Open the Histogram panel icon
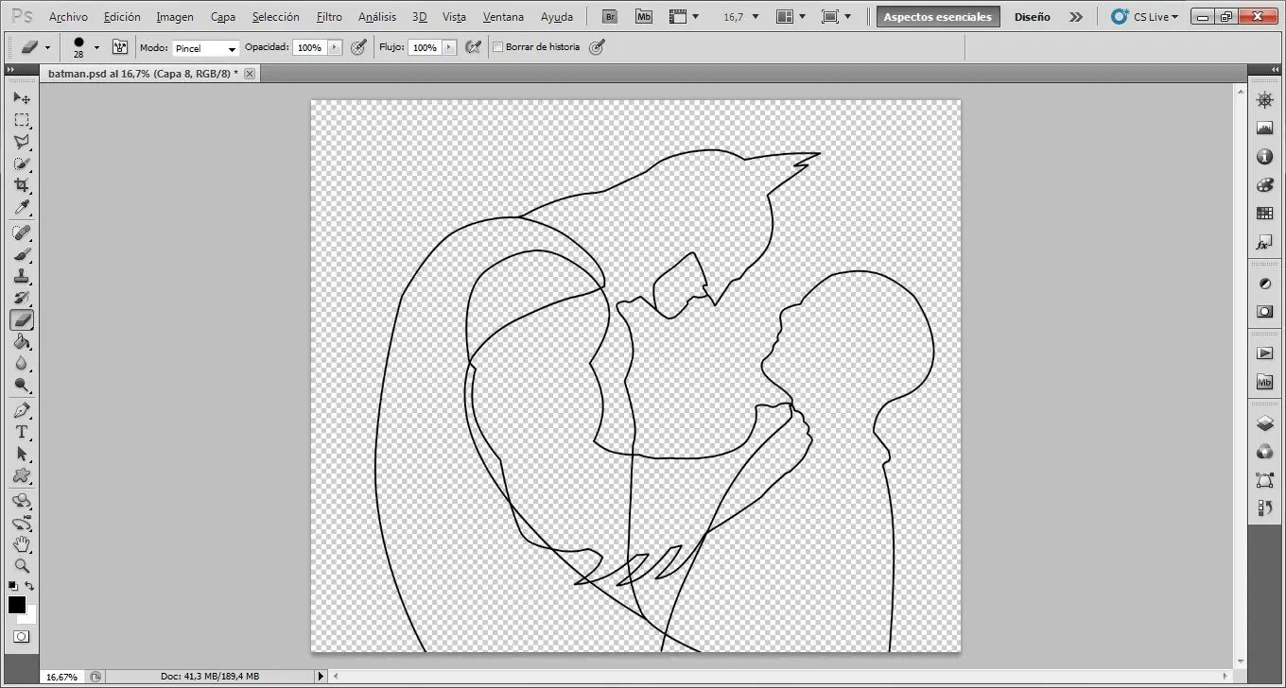1286x688 pixels. pos(1264,128)
